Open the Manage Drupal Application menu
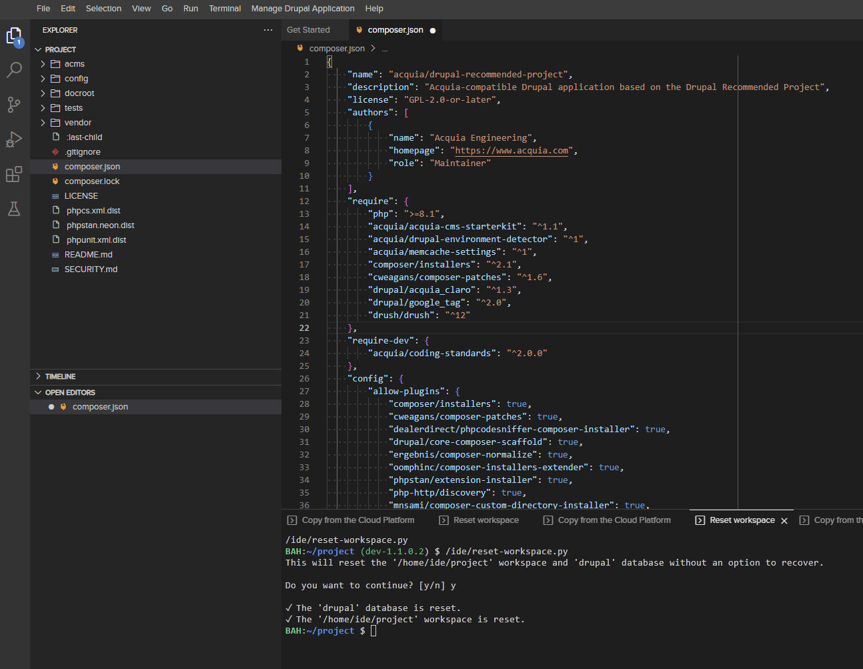The width and height of the screenshot is (863, 669). [303, 9]
